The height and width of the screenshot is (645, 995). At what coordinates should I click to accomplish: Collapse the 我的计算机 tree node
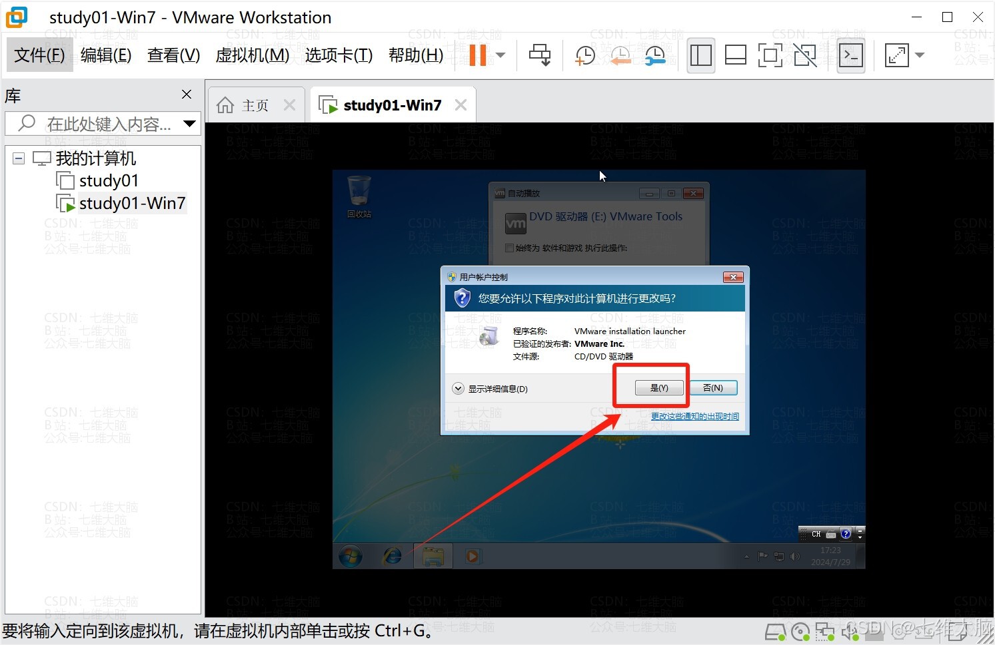click(x=19, y=158)
